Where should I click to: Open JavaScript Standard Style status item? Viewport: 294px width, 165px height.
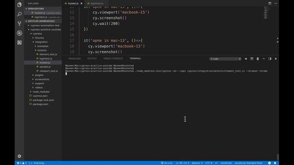point(249,163)
